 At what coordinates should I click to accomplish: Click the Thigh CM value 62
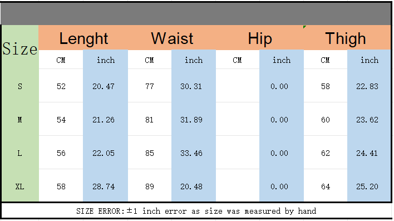point(326,153)
